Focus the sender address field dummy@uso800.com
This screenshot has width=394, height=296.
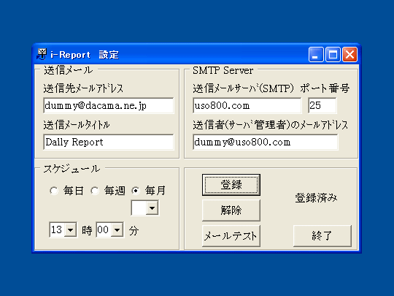coord(266,143)
